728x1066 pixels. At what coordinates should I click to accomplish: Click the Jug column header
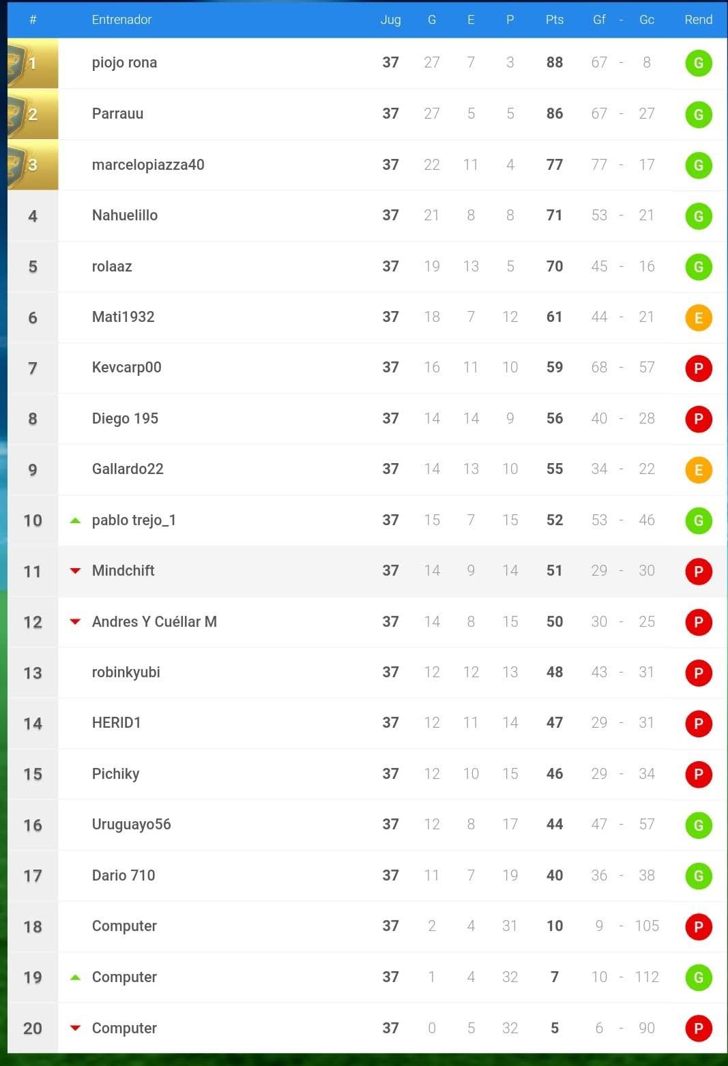(x=390, y=20)
